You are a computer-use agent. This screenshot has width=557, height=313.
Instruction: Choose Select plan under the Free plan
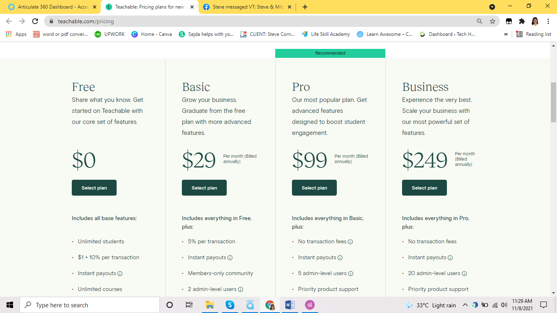tap(94, 188)
